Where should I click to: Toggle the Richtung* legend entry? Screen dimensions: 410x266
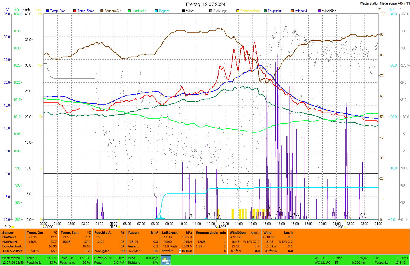click(x=220, y=11)
